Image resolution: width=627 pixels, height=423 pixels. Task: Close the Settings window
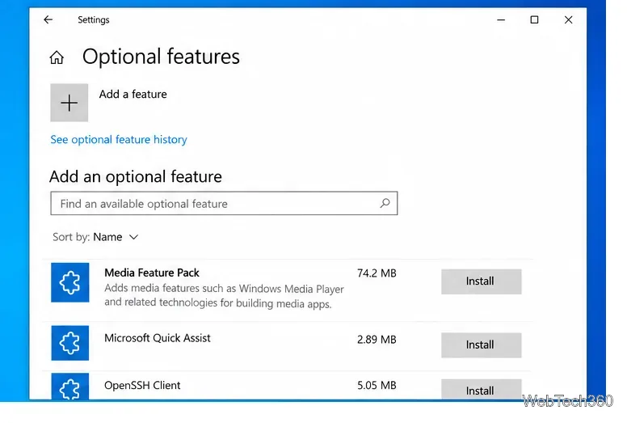click(x=568, y=19)
